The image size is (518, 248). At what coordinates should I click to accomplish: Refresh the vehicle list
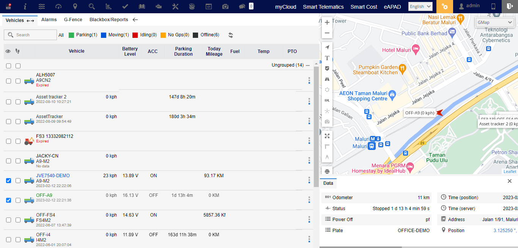231,35
